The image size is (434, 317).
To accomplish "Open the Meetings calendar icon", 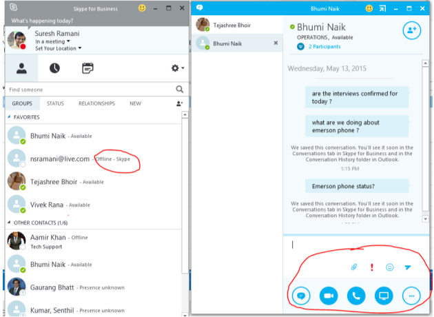I will [x=87, y=68].
